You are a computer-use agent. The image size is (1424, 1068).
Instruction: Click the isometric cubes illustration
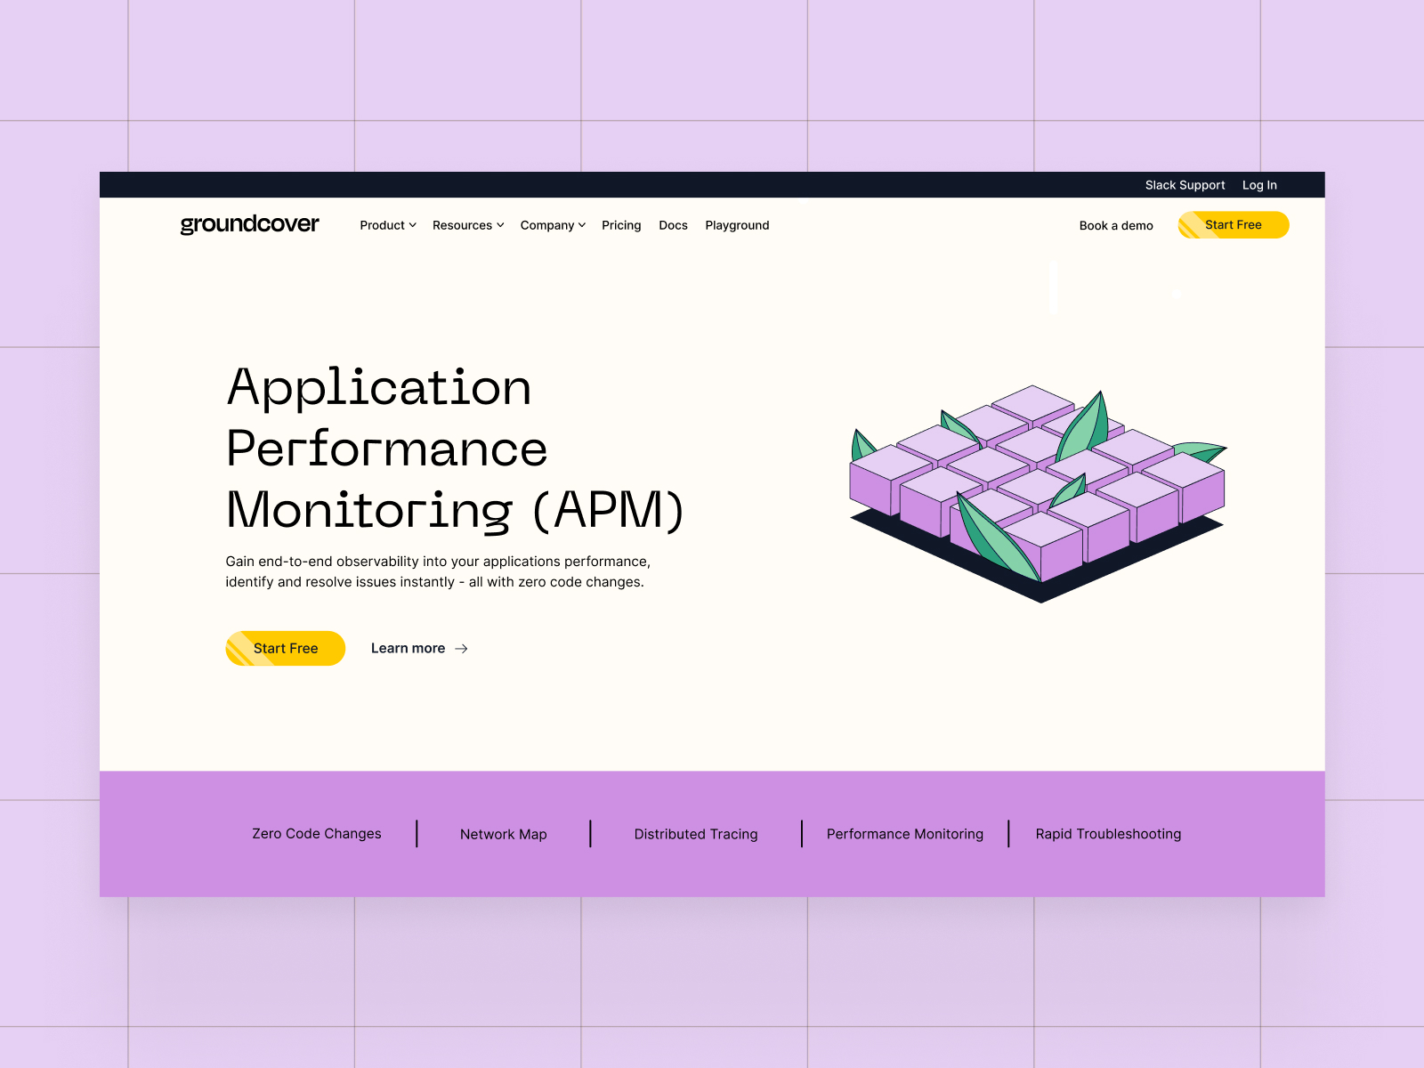tap(1039, 494)
